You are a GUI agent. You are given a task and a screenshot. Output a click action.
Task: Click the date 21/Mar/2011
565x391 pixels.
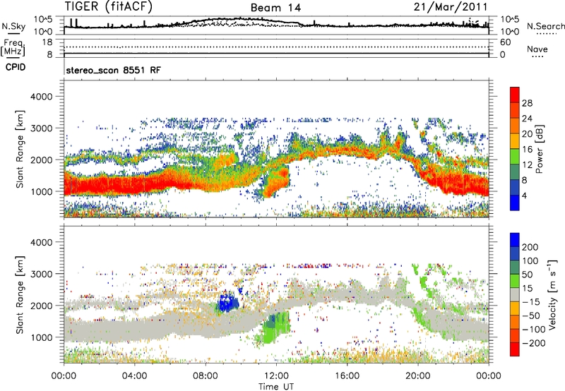click(451, 6)
